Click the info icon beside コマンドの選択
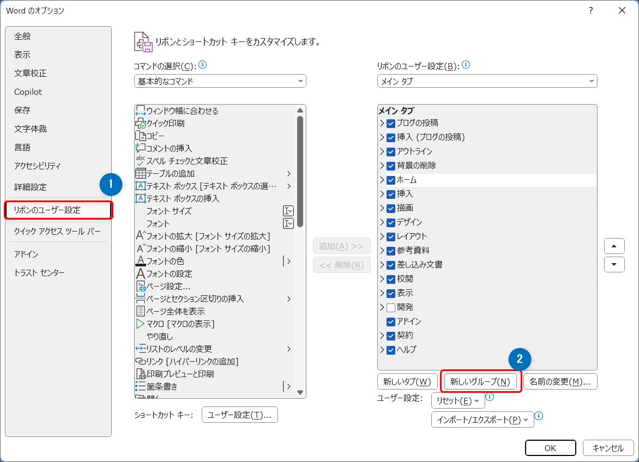 [x=203, y=65]
